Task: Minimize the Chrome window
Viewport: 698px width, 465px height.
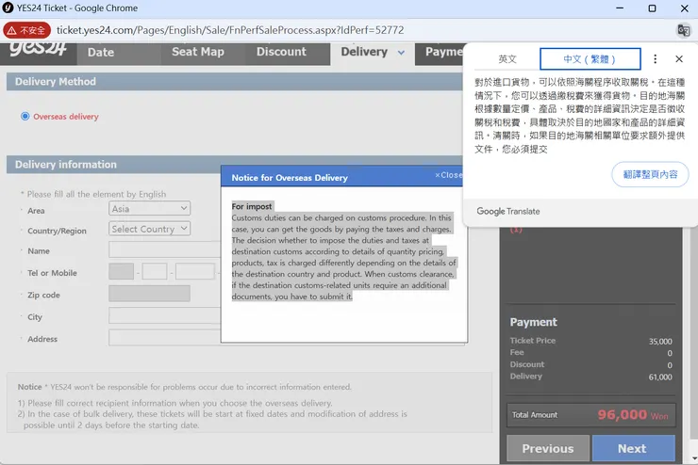Action: click(620, 8)
